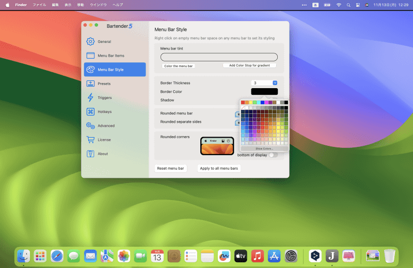Open Calendar showing 13 in Dock

click(157, 256)
